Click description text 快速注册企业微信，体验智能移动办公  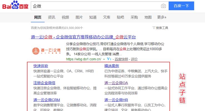(x=62, y=88)
